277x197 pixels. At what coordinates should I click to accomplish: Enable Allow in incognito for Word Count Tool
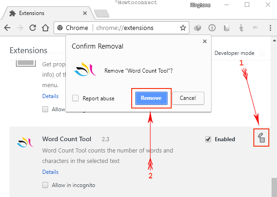45,185
